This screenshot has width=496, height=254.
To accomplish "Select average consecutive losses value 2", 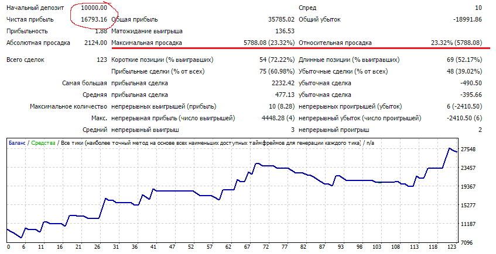I will click(480, 130).
